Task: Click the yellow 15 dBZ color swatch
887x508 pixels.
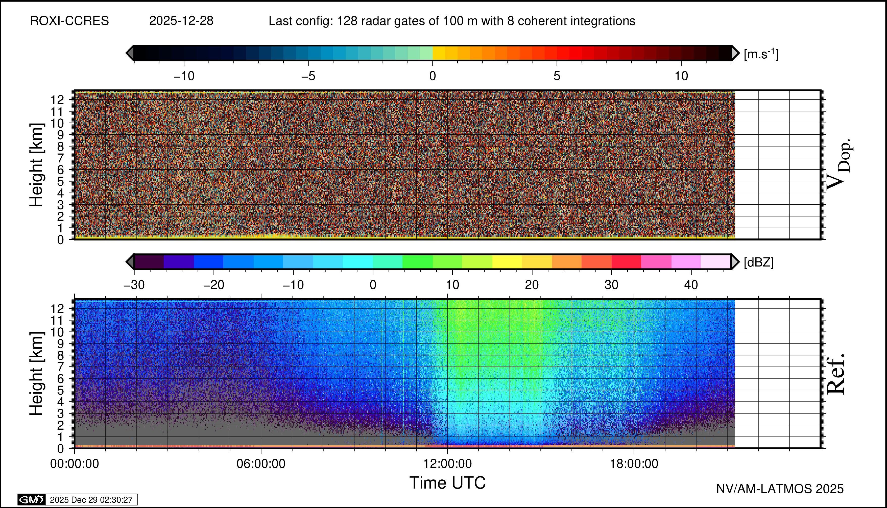Action: (x=507, y=262)
